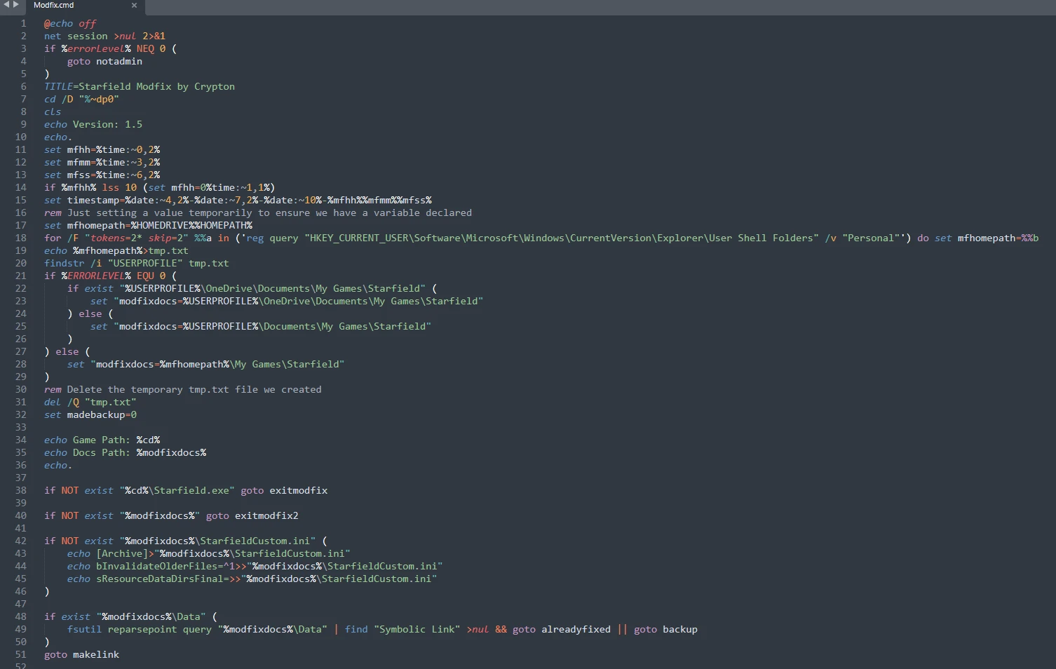Click the HKEY_CURRENT_USER registry path string
The image size is (1056, 669).
561,238
